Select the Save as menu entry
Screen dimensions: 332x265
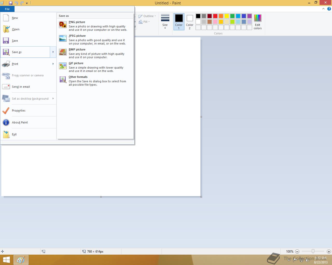click(25, 52)
